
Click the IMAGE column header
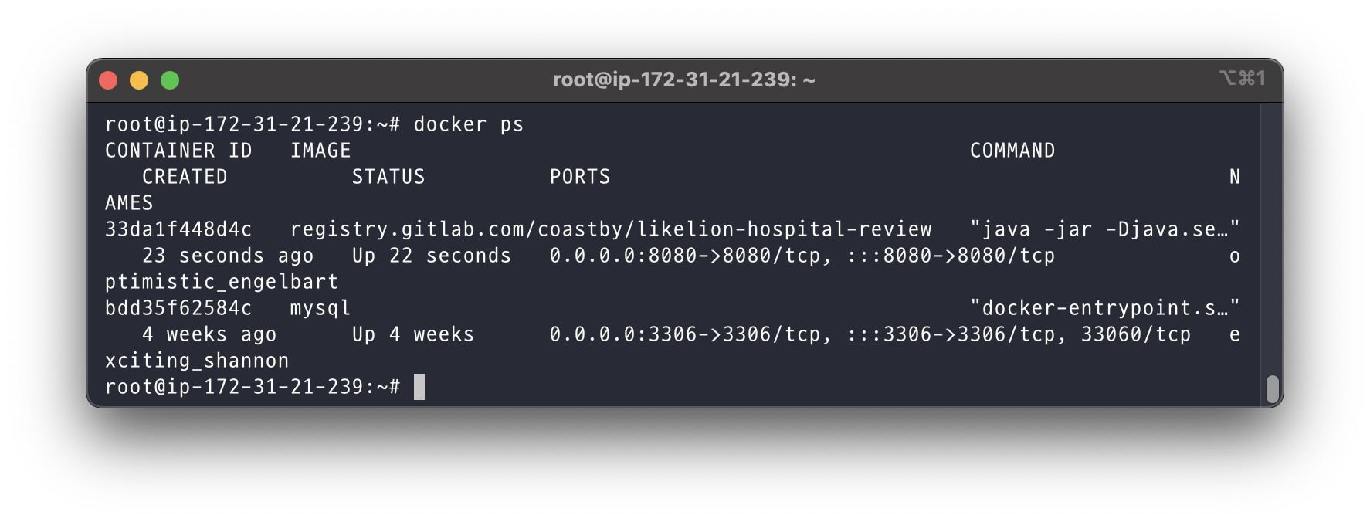tap(320, 151)
